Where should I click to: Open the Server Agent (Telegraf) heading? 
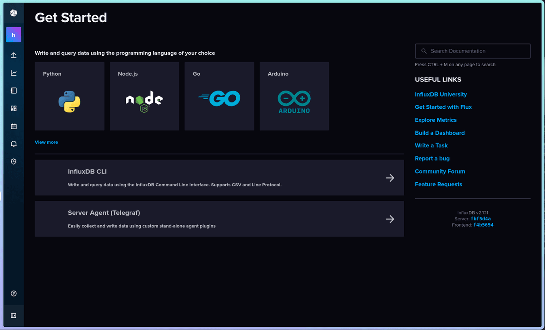[x=104, y=213]
